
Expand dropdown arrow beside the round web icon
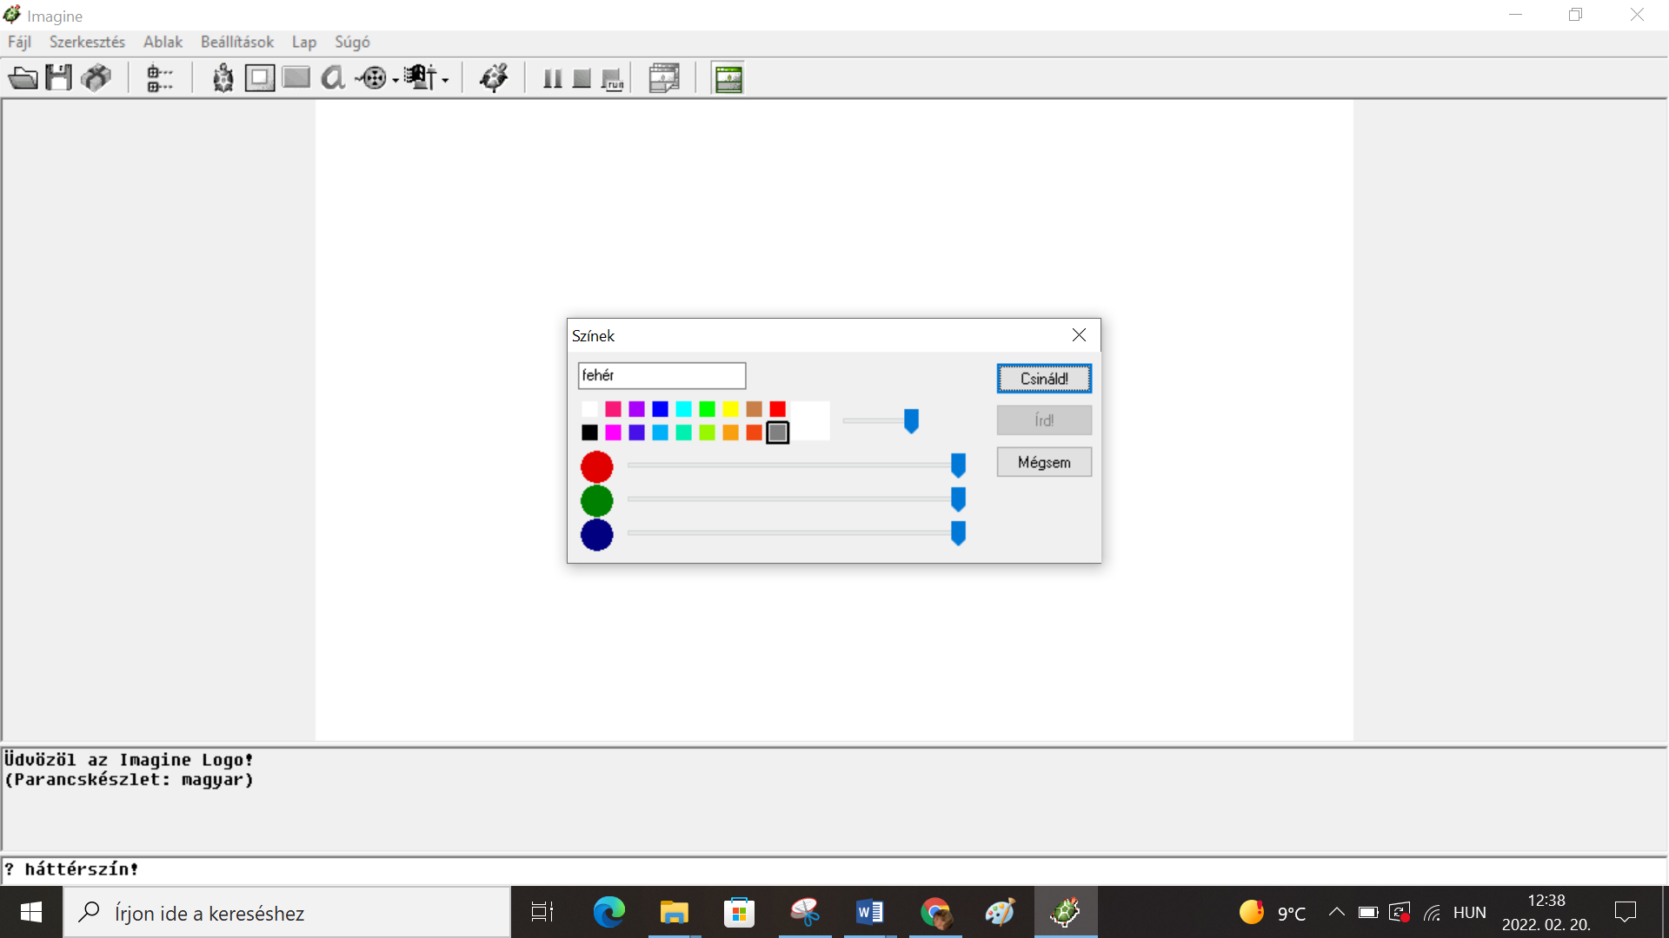(396, 80)
